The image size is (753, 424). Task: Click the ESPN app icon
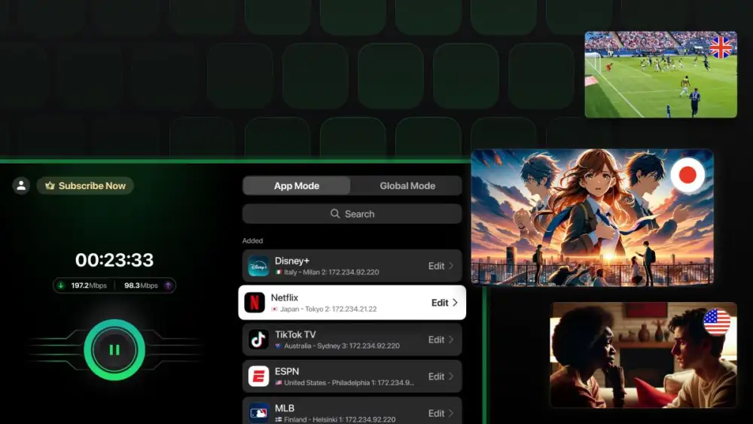[258, 377]
